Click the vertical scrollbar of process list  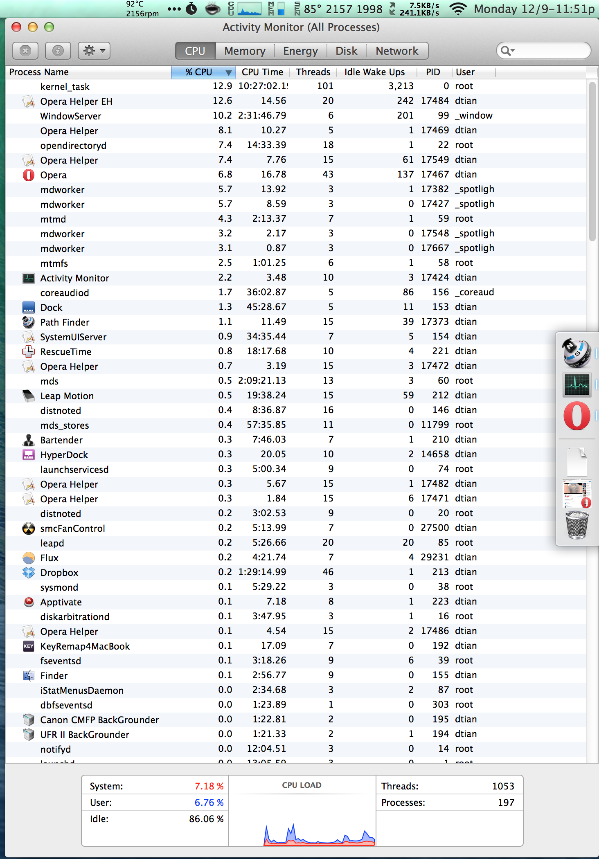(x=592, y=162)
